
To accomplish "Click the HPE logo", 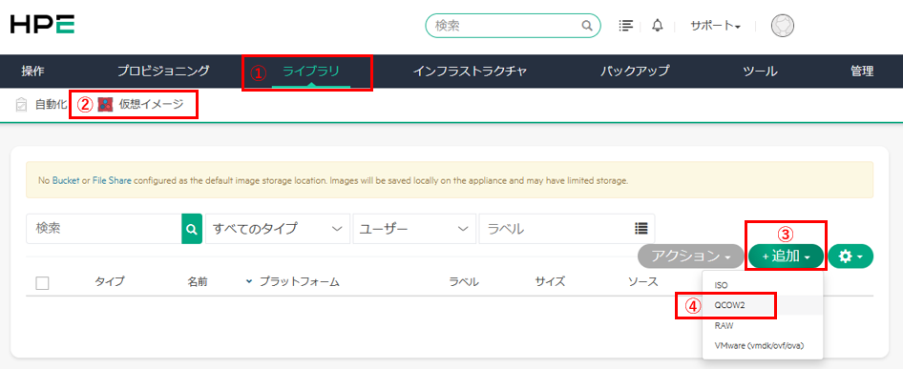I will coord(43,25).
